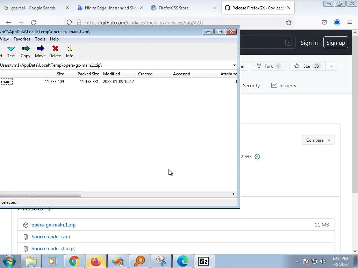The height and width of the screenshot is (268, 358).
Task: Click the 7-Zip scrollbar right arrow
Action: coord(234,194)
